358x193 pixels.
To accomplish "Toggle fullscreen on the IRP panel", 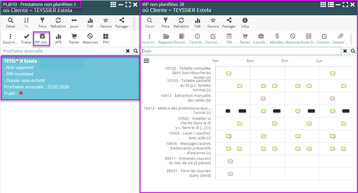I will coord(346,4).
